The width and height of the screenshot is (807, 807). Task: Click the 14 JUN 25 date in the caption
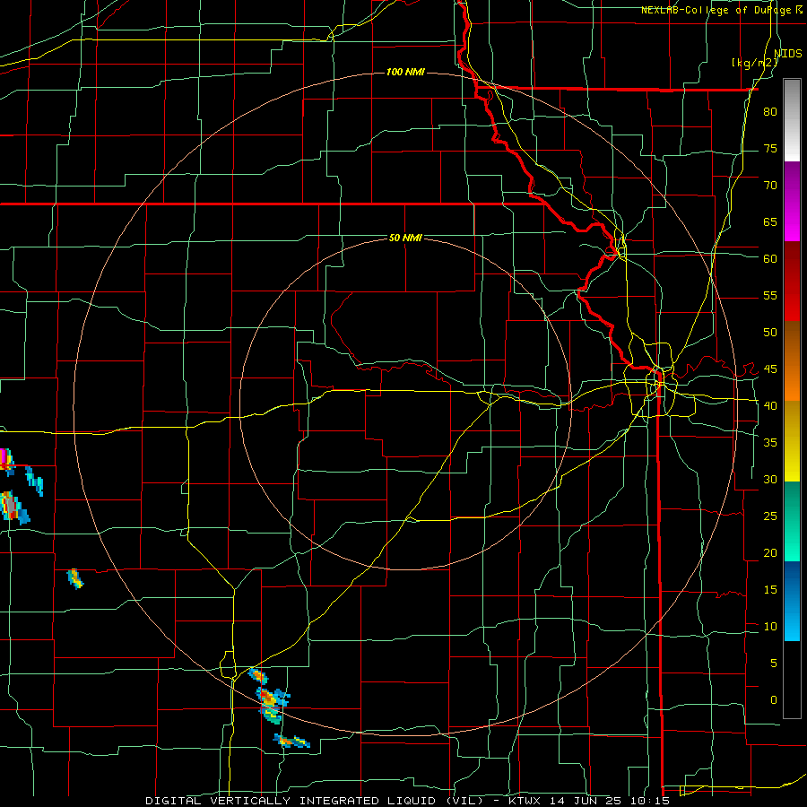pyautogui.click(x=586, y=801)
